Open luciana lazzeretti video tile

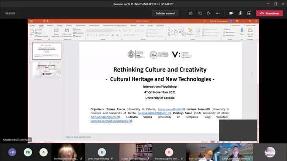(135, 152)
